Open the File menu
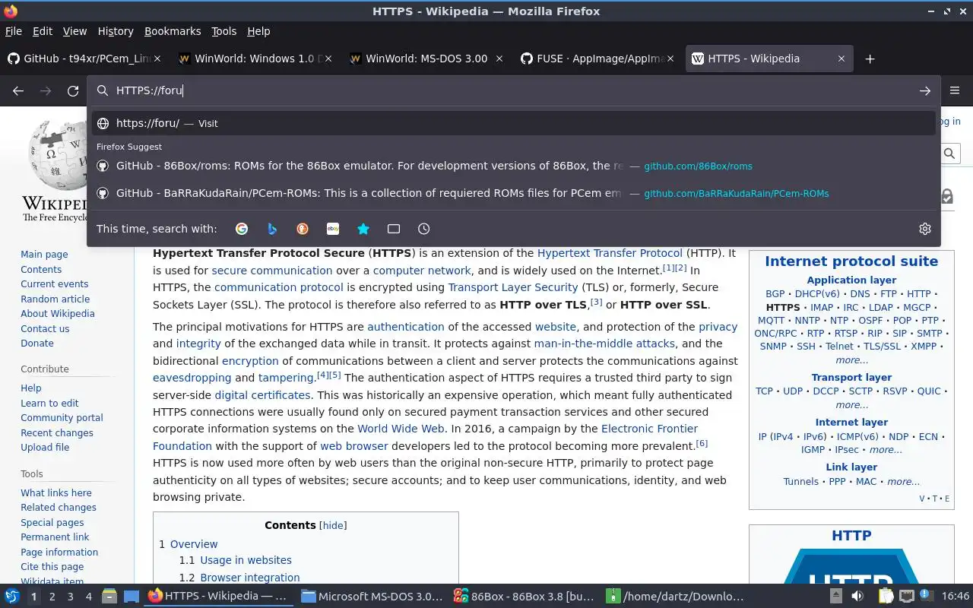973x608 pixels. point(13,31)
